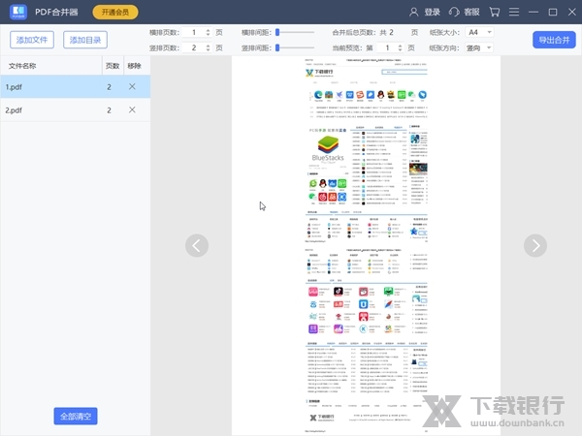
Task: Click the 移除 column header
Action: click(x=134, y=66)
